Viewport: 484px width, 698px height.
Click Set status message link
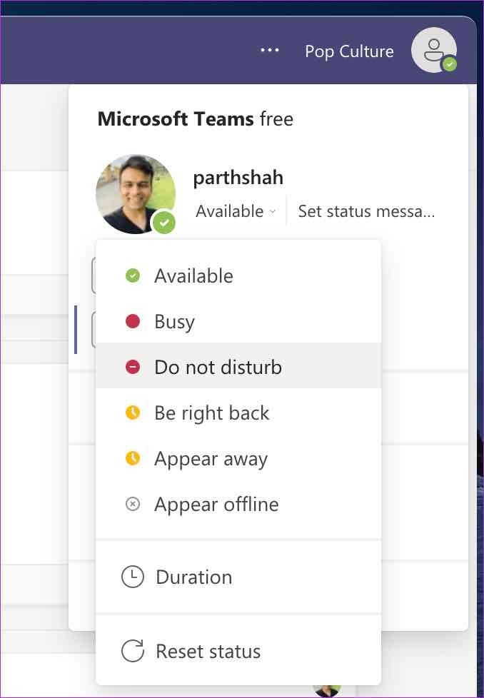(366, 211)
